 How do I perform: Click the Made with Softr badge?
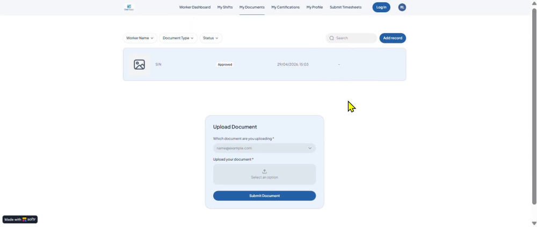click(x=20, y=220)
